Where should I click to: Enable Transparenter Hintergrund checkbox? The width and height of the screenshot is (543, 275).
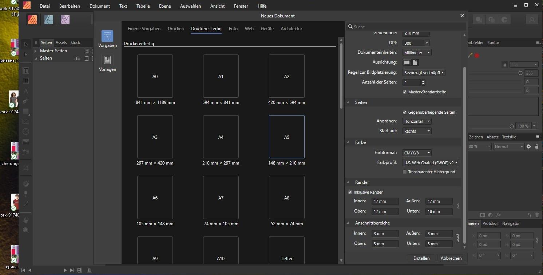pos(405,172)
